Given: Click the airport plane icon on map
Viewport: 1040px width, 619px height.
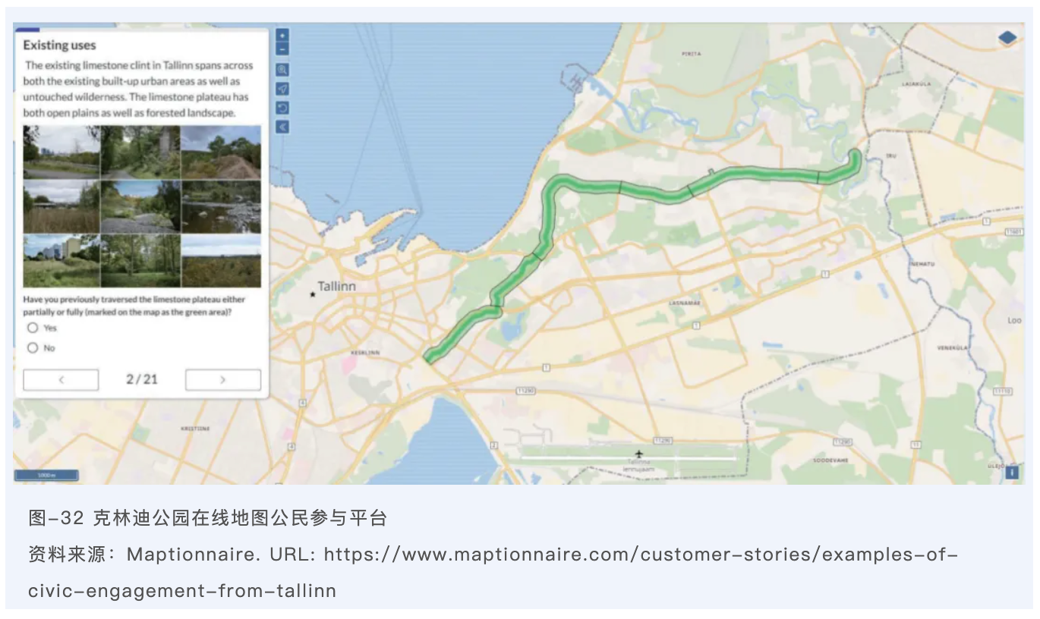Looking at the screenshot, I should pyautogui.click(x=638, y=454).
